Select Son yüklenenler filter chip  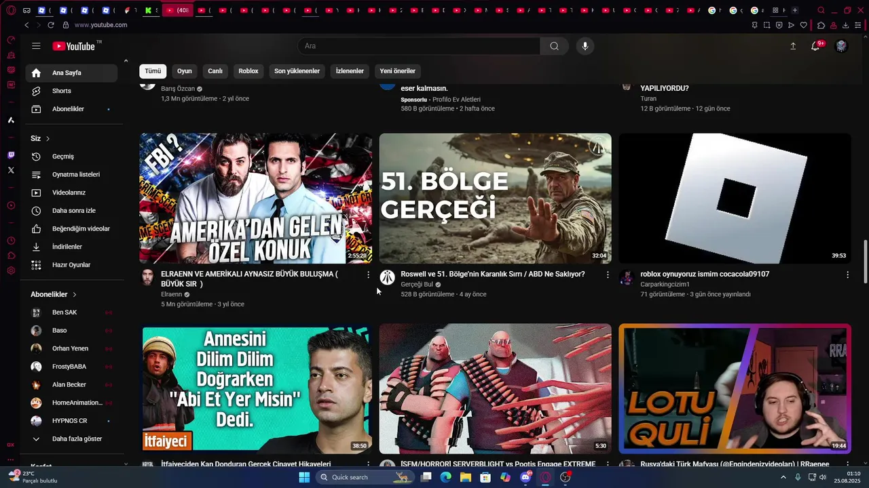pos(297,71)
